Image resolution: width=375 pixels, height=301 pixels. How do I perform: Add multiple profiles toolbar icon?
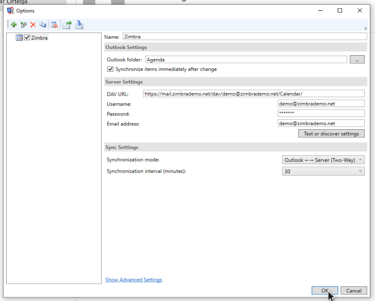24,25
